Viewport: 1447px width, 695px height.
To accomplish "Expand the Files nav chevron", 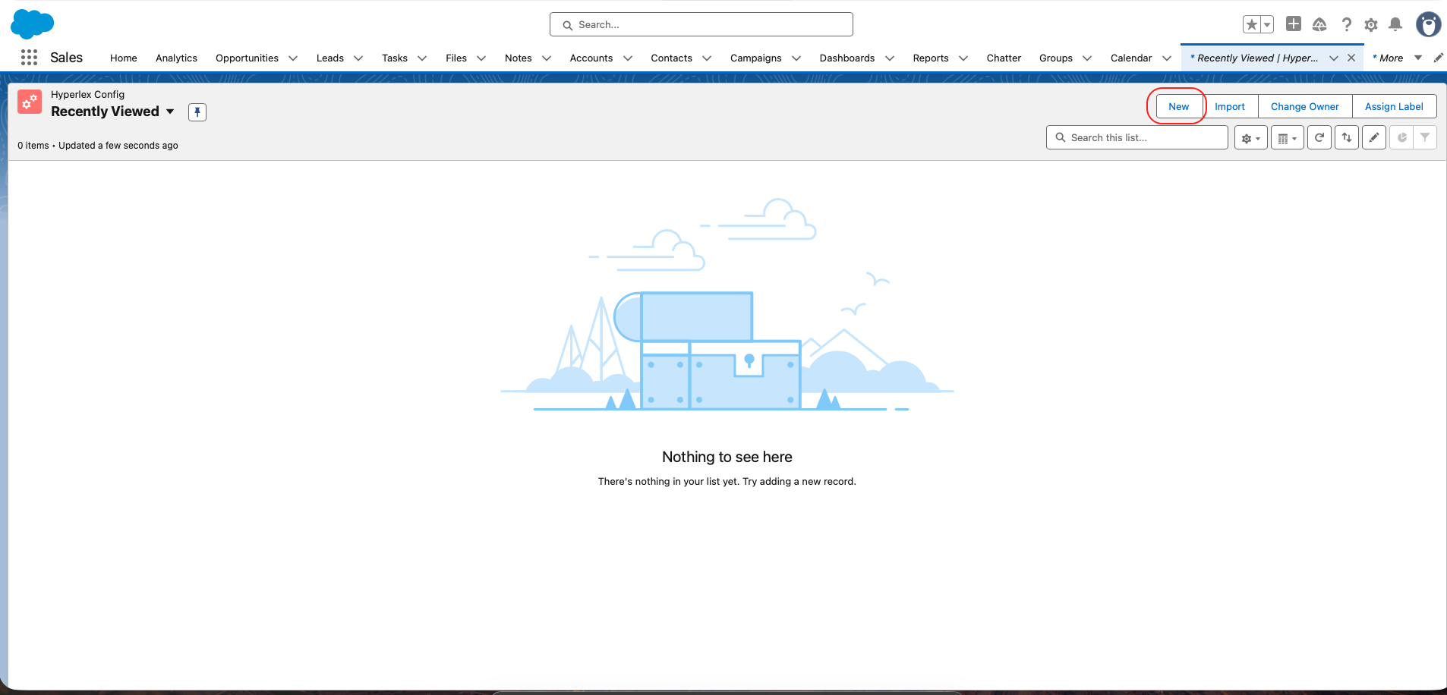I will [481, 58].
